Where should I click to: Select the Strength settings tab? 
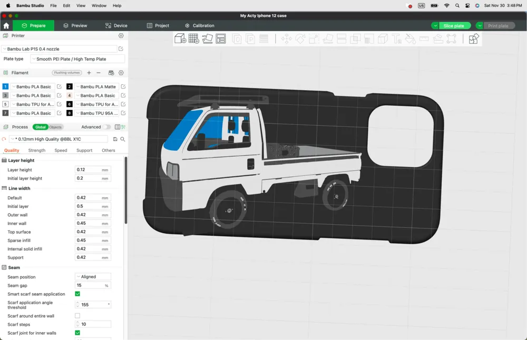[37, 151]
